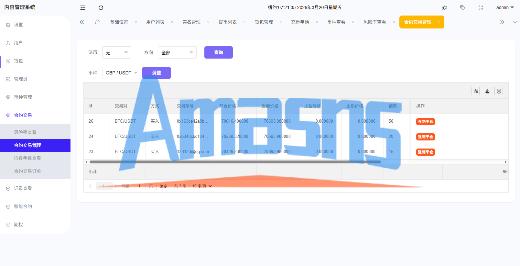Expand the 管理员 sidebar menu
This screenshot has width=520, height=266.
point(35,79)
